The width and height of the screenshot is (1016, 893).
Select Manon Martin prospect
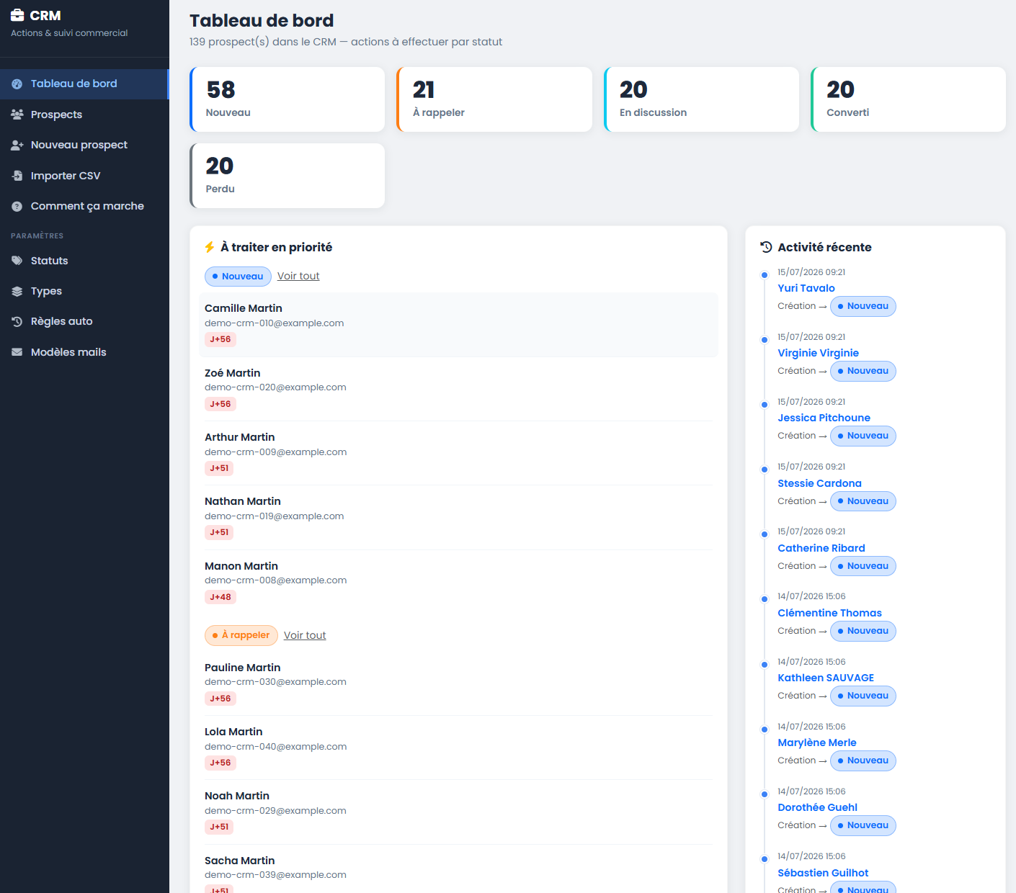(x=458, y=581)
